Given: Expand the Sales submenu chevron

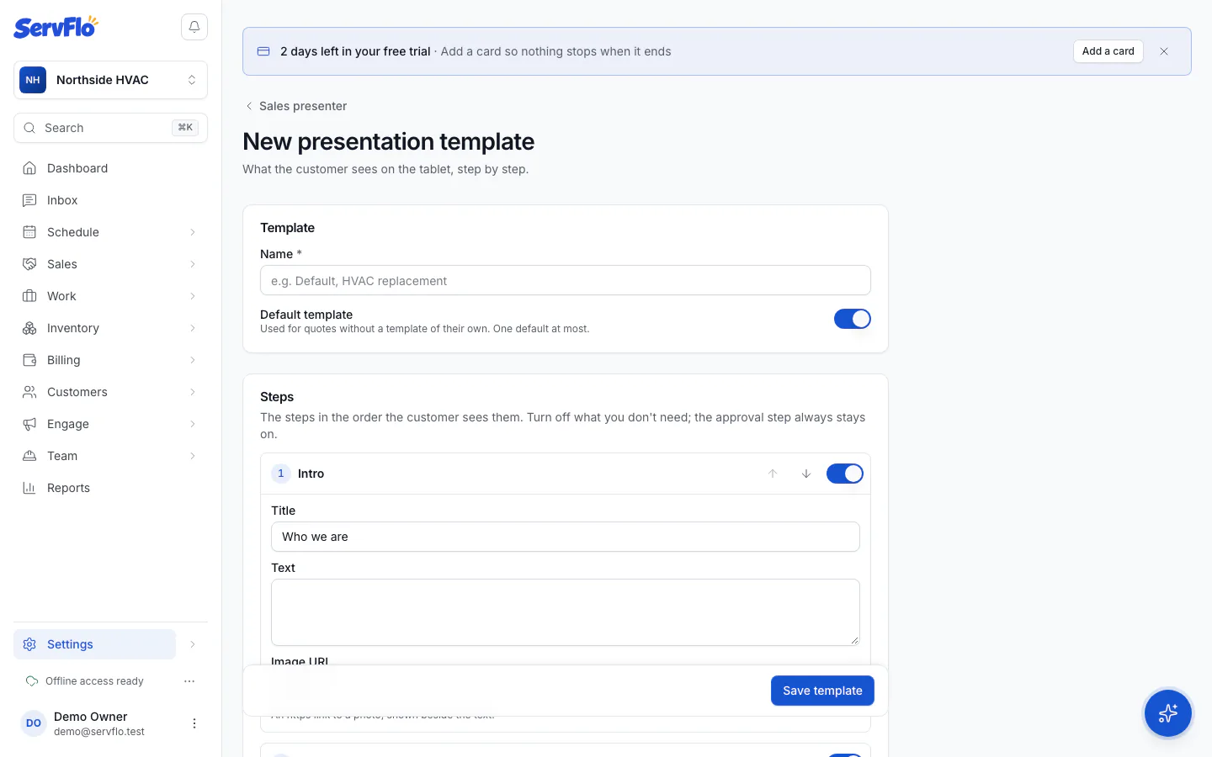Looking at the screenshot, I should tap(193, 264).
